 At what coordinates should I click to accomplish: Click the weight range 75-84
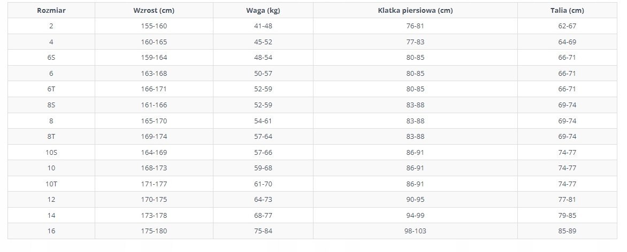click(263, 231)
